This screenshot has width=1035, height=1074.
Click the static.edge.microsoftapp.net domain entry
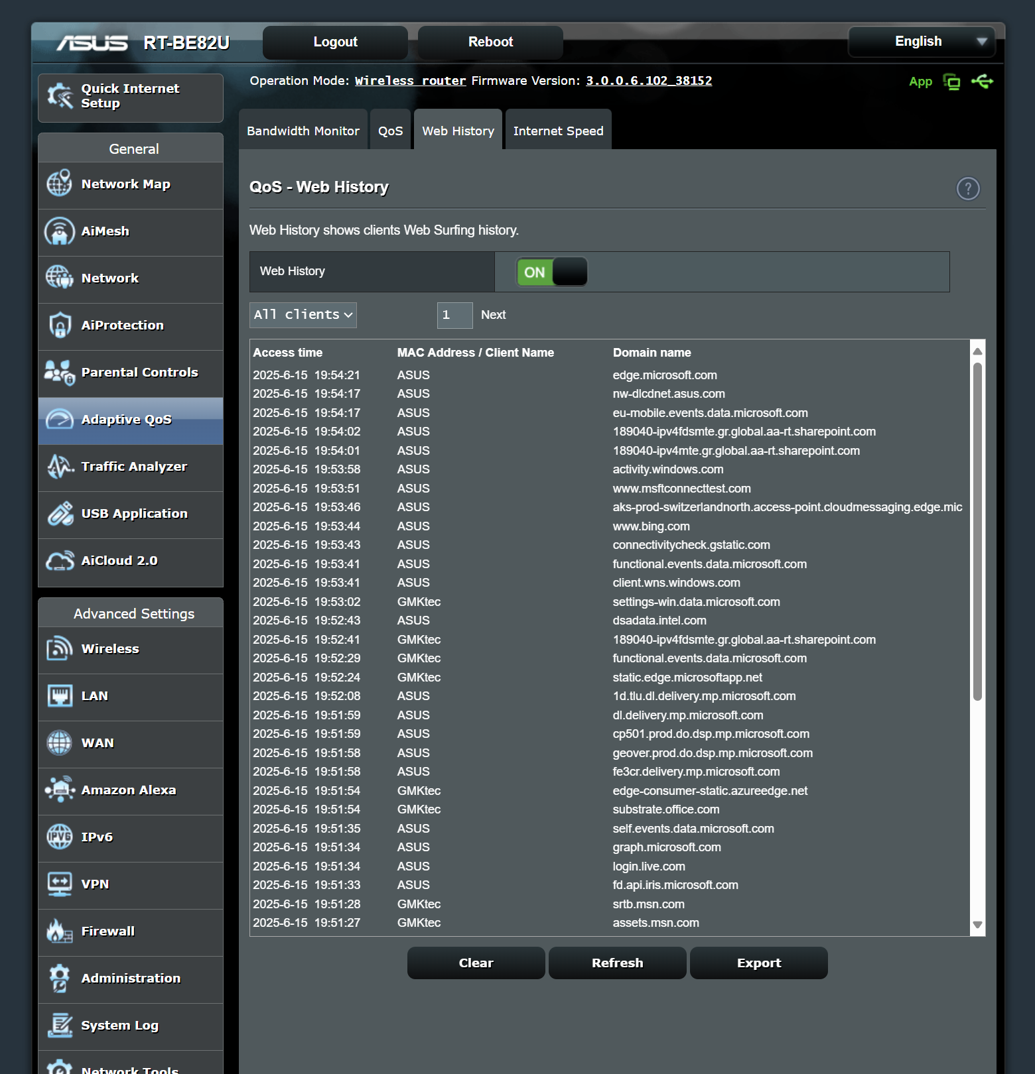click(687, 678)
